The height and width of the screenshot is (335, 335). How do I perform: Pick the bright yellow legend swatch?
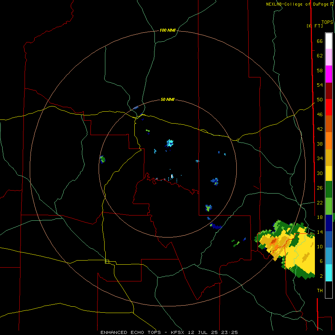pos(329,173)
